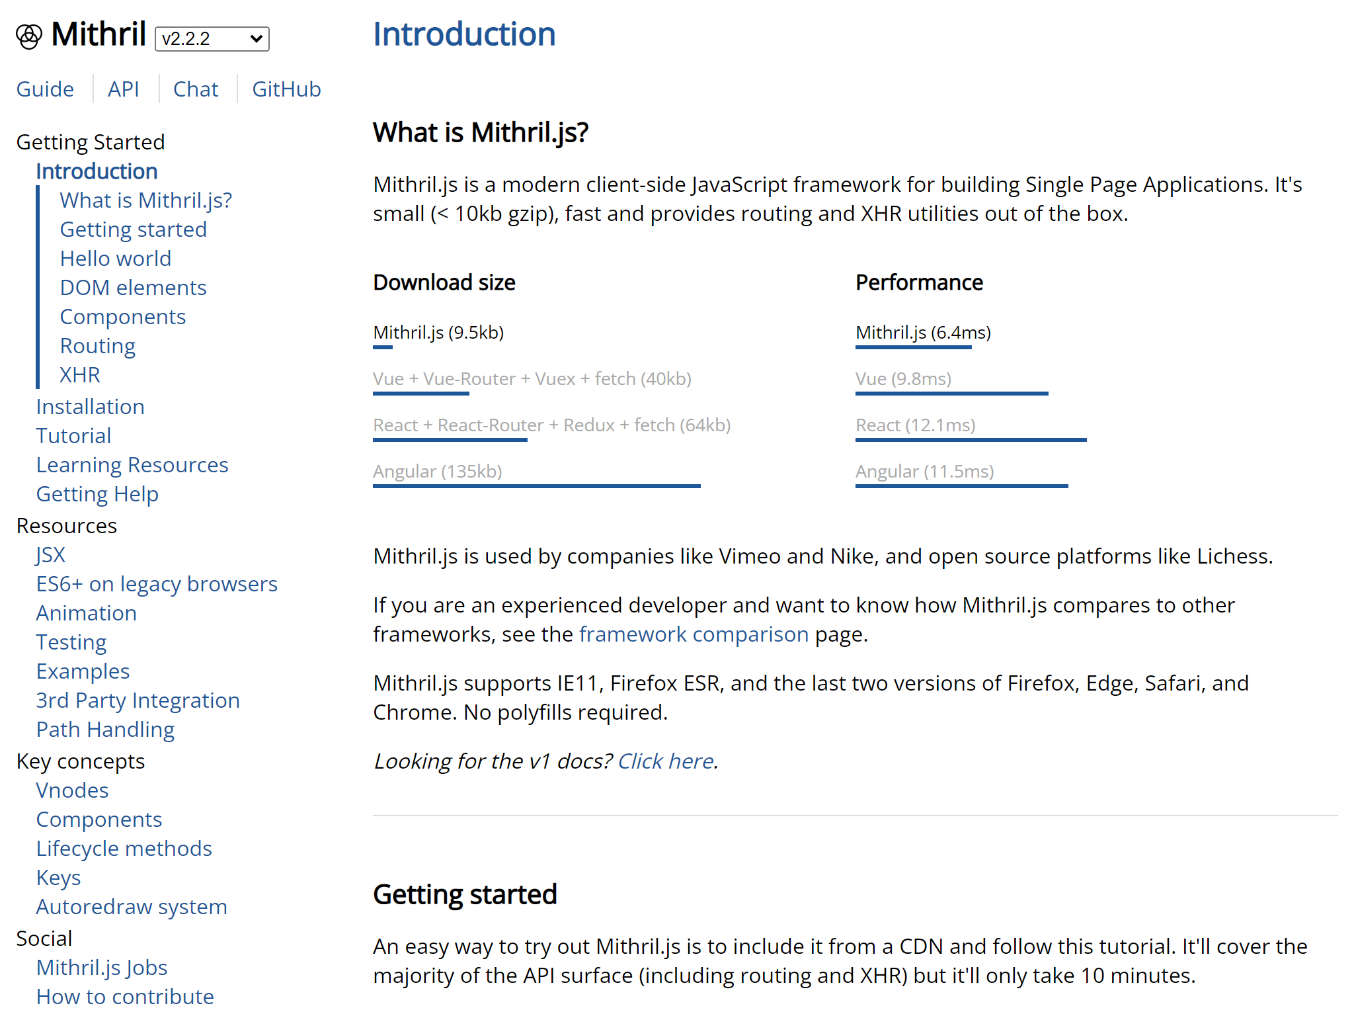Open the Mithril.js Jobs link
The height and width of the screenshot is (1016, 1354).
coord(102,967)
